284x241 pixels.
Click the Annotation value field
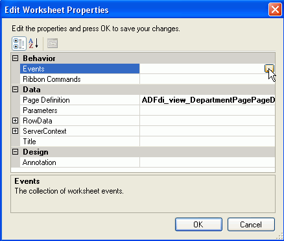[207, 162]
